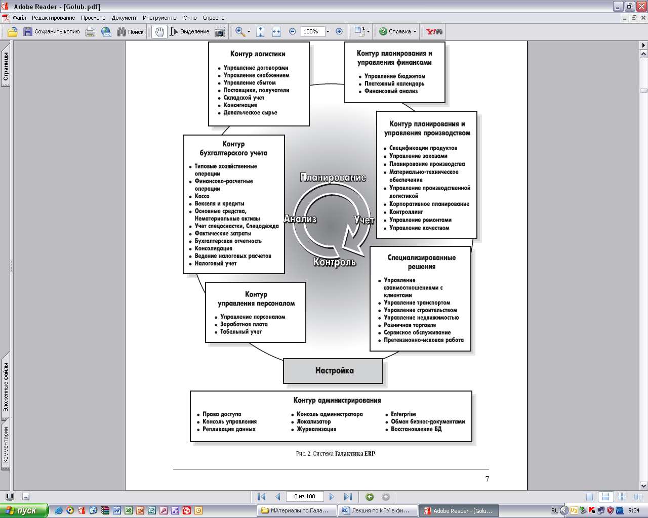Switch to Single Page layout
The width and height of the screenshot is (648, 518).
tap(589, 497)
